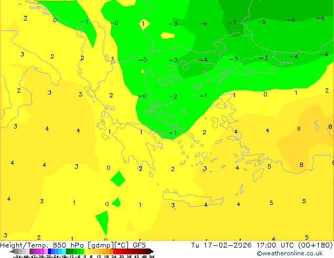Click the dark purple swatch in the color scale
Image resolution: width=334 pixels, height=258 pixels.
click(31, 251)
